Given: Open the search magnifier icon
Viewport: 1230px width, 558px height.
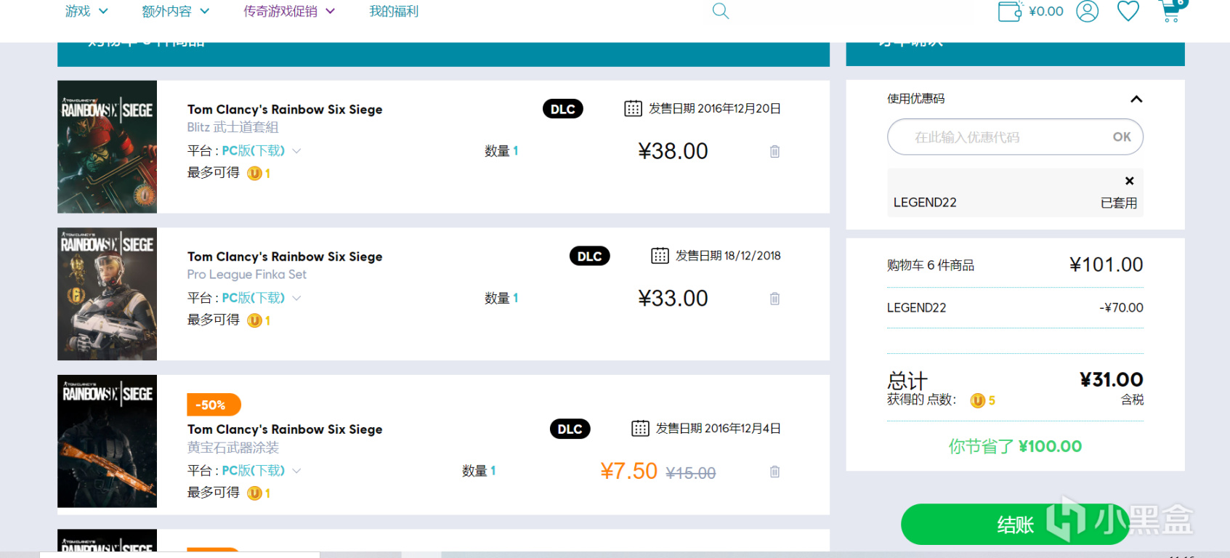Looking at the screenshot, I should click(720, 11).
